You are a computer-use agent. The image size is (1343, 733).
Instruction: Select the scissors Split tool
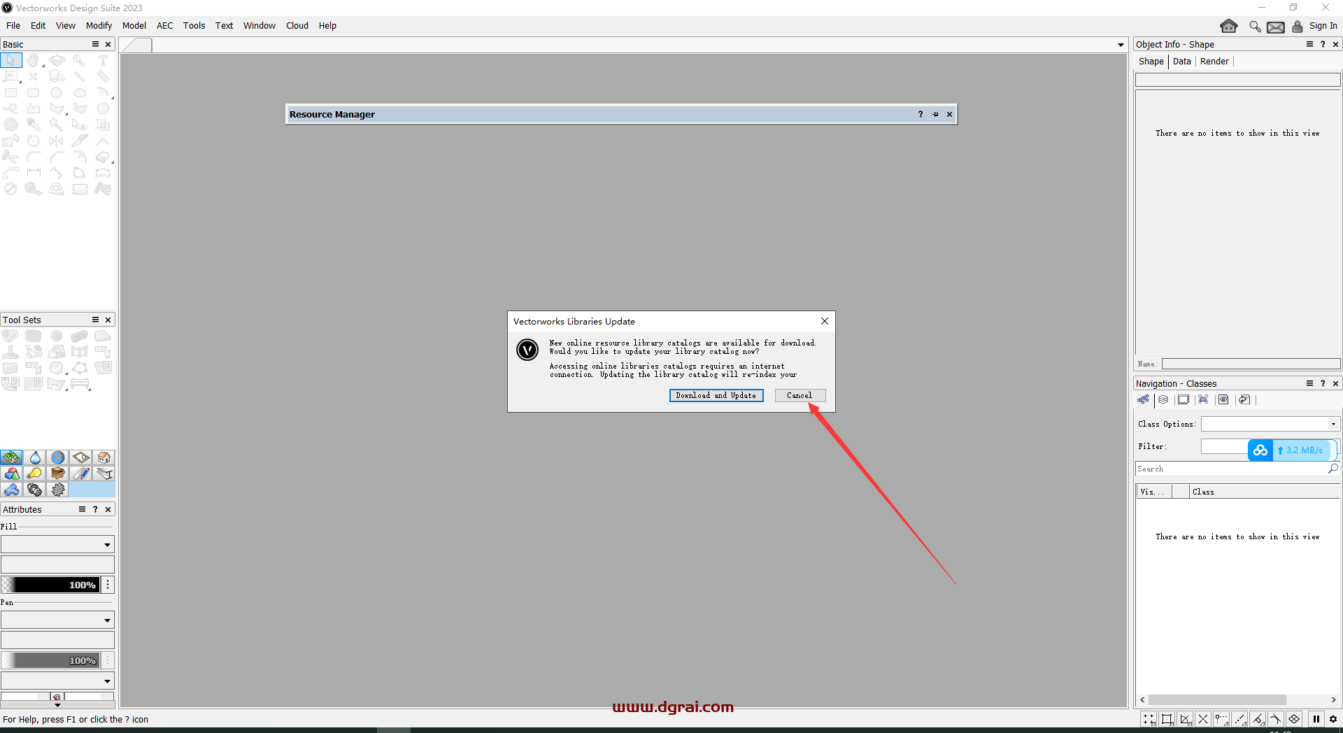(x=11, y=157)
